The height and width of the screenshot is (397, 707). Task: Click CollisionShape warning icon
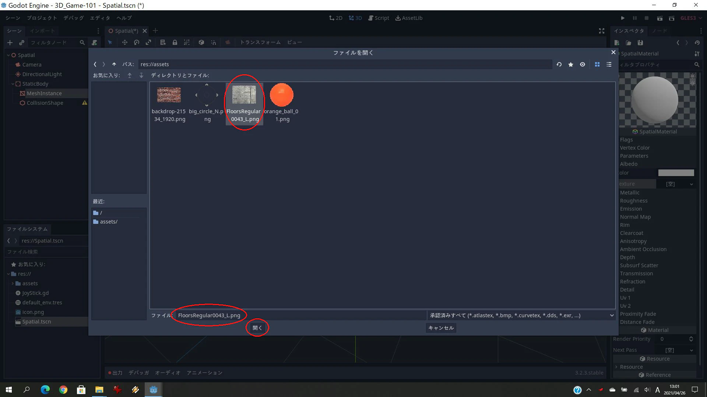pyautogui.click(x=85, y=103)
